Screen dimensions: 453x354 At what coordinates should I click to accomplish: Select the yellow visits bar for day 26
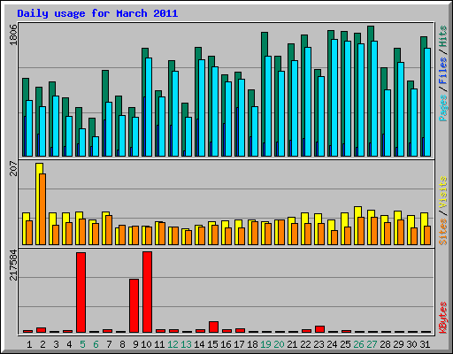[x=357, y=226]
